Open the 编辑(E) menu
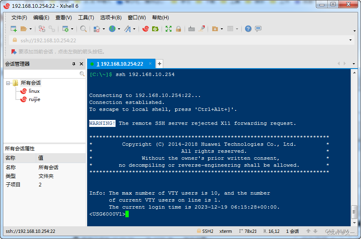The image size is (361, 239). [x=41, y=18]
